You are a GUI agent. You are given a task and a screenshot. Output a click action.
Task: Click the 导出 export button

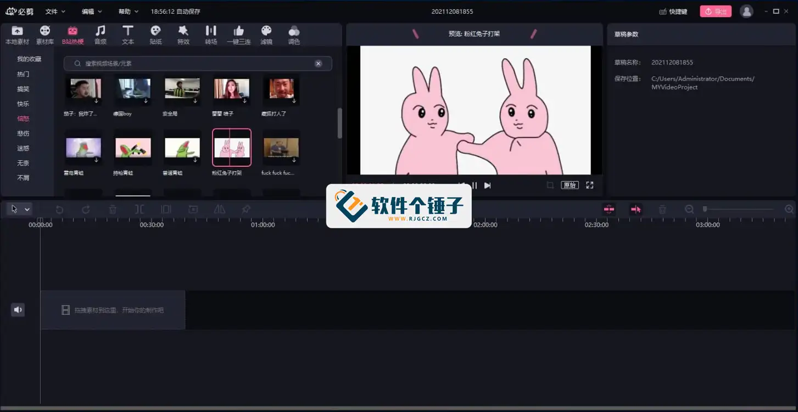(715, 11)
